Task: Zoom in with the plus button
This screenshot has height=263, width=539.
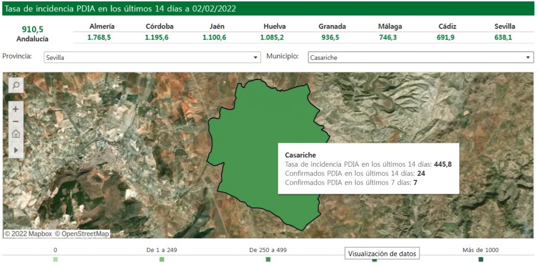Action: point(16,109)
